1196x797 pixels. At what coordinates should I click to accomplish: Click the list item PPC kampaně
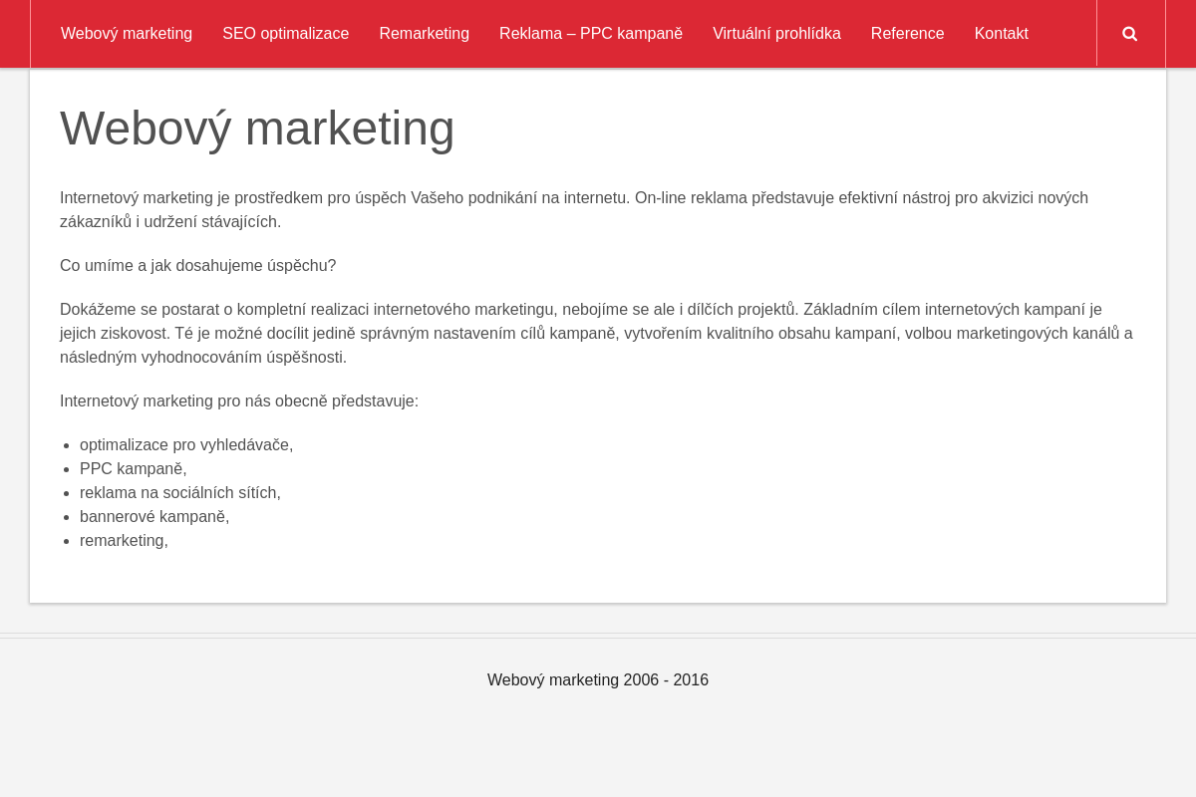133,468
